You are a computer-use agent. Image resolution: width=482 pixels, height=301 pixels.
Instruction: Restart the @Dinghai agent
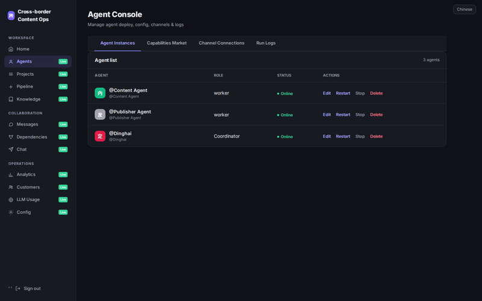pos(343,137)
